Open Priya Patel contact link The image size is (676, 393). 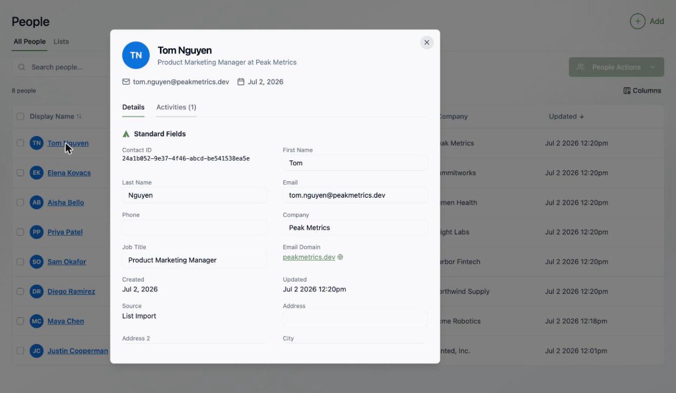65,232
